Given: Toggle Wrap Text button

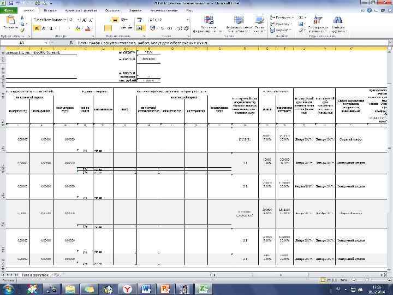Looking at the screenshot, I should point(139,20).
